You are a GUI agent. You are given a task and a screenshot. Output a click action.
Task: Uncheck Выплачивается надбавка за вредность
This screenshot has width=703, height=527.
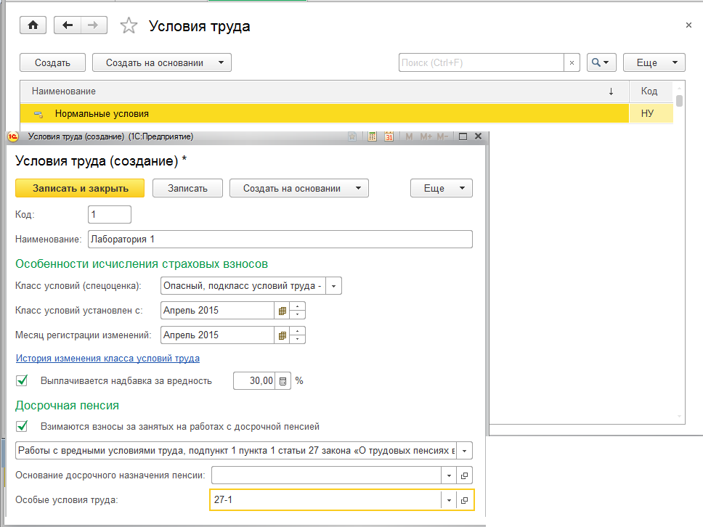click(x=23, y=380)
